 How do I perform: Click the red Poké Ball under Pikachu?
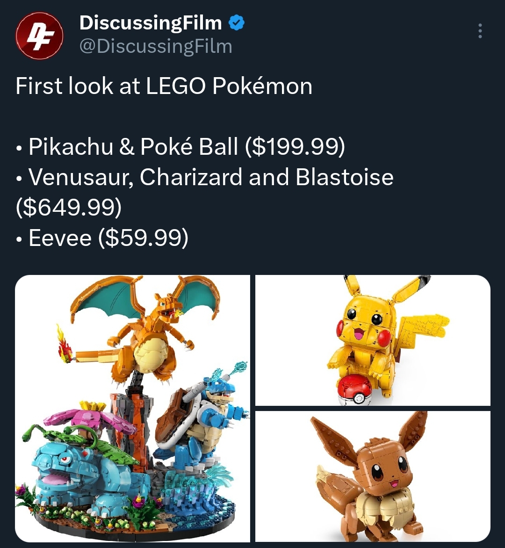tap(355, 389)
